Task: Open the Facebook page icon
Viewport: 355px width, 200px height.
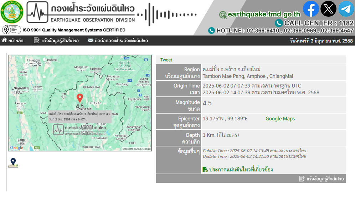Action: coord(311,9)
